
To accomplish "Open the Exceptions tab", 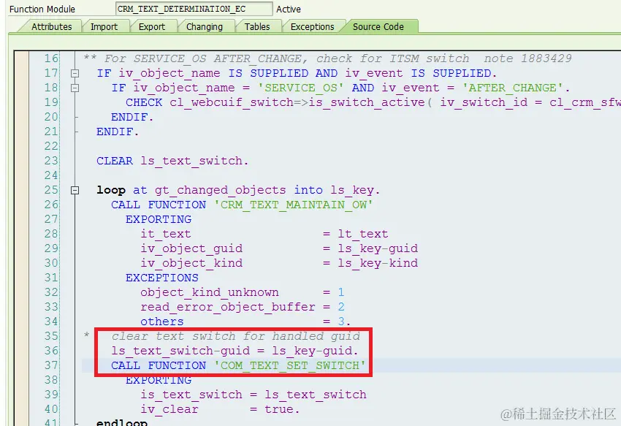I will click(x=312, y=26).
